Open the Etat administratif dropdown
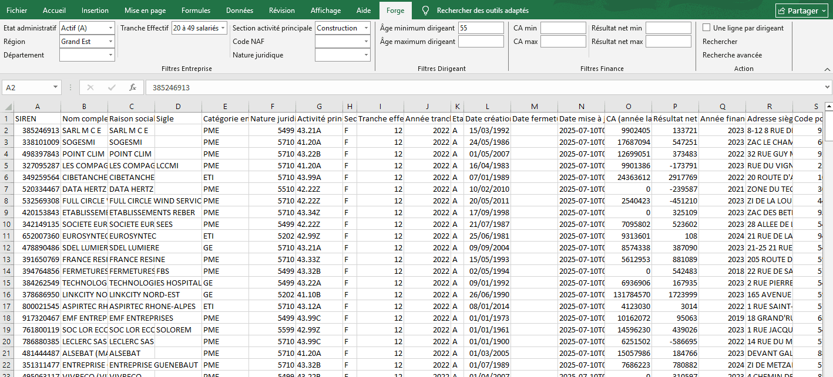833x377 pixels. click(x=110, y=28)
